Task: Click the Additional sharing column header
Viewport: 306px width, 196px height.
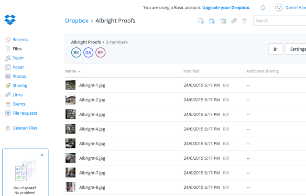Action: tap(262, 71)
